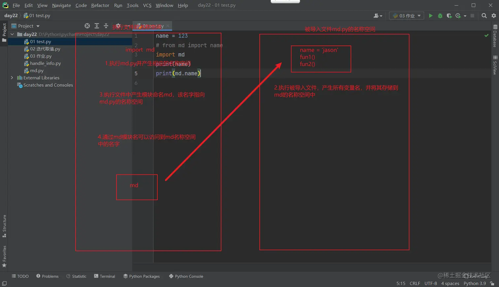Open the Window menu
499x287 pixels.
164,5
